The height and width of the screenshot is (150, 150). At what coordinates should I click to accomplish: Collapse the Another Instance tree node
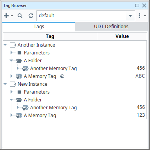pyautogui.click(x=5, y=45)
